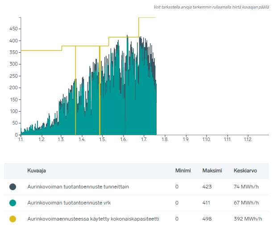Click the teal daily forecast legend circle

click(12, 203)
